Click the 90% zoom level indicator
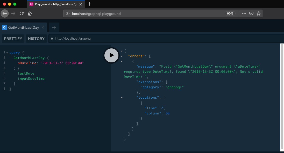 click(x=230, y=13)
